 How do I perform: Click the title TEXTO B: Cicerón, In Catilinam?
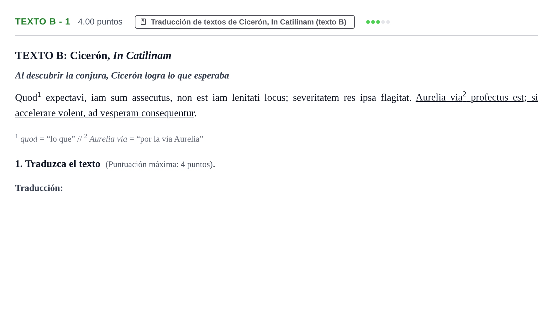click(93, 56)
